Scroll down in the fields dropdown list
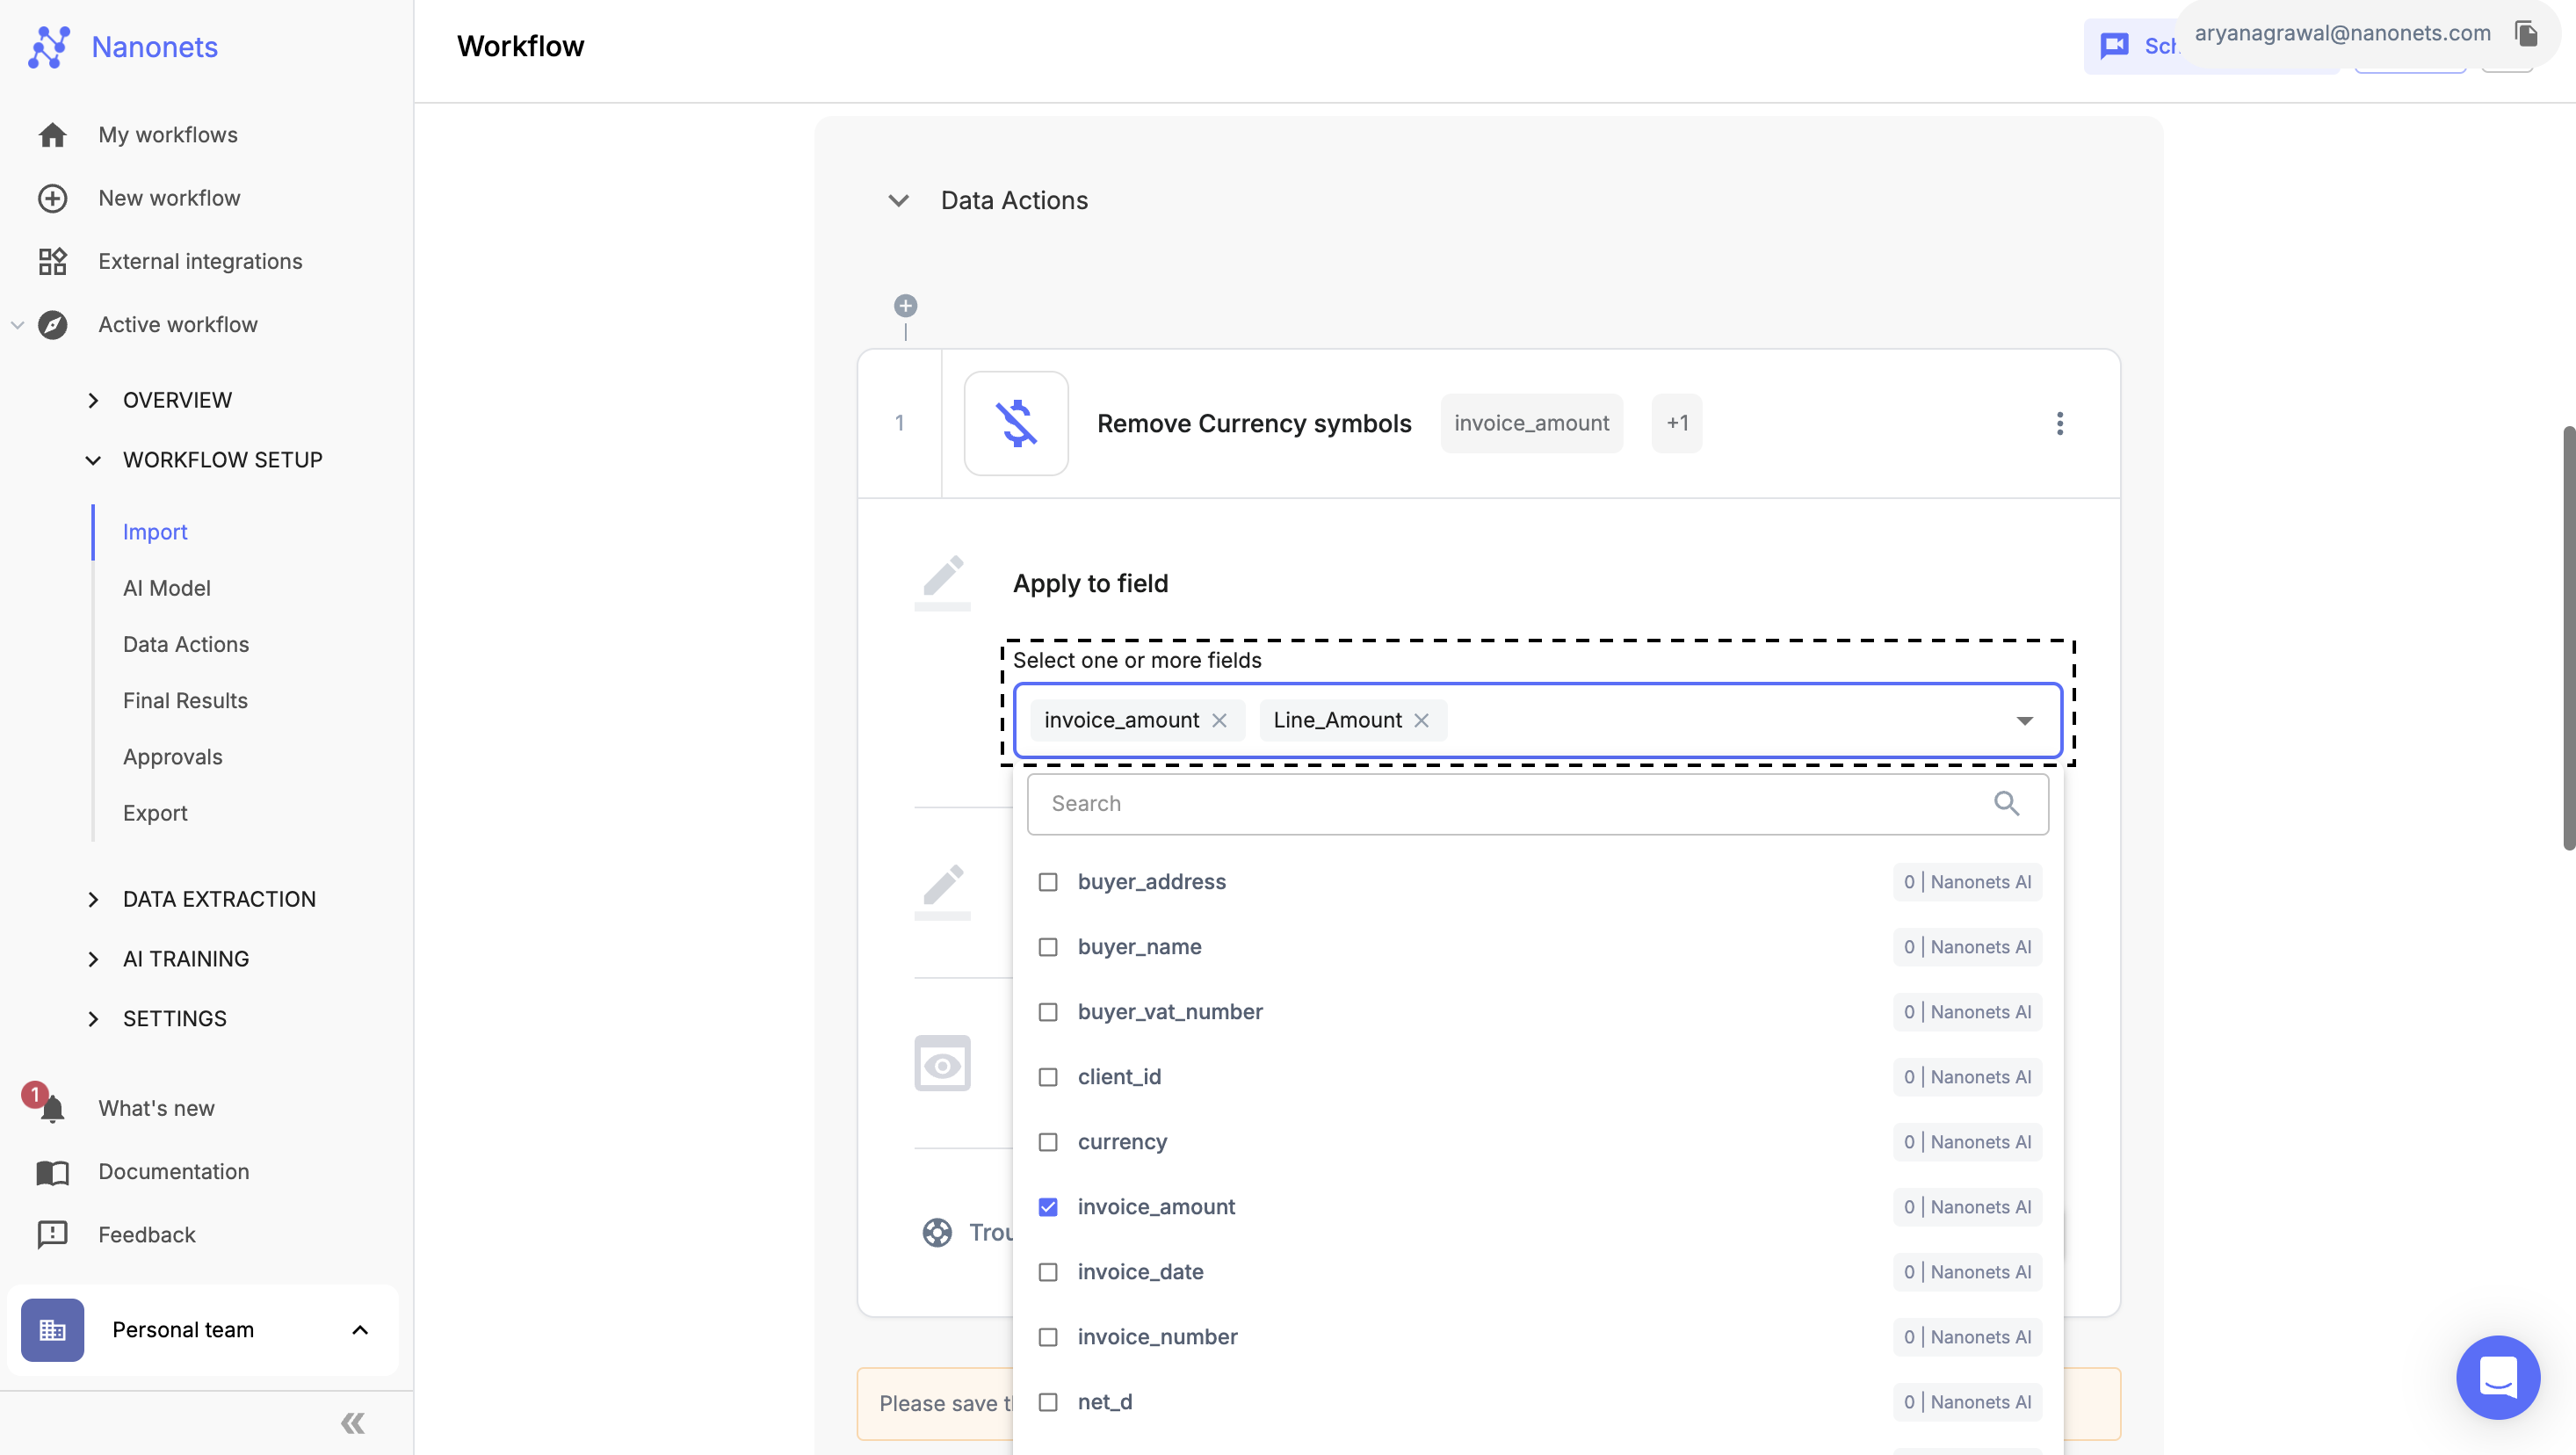This screenshot has width=2576, height=1455. click(x=1538, y=1402)
